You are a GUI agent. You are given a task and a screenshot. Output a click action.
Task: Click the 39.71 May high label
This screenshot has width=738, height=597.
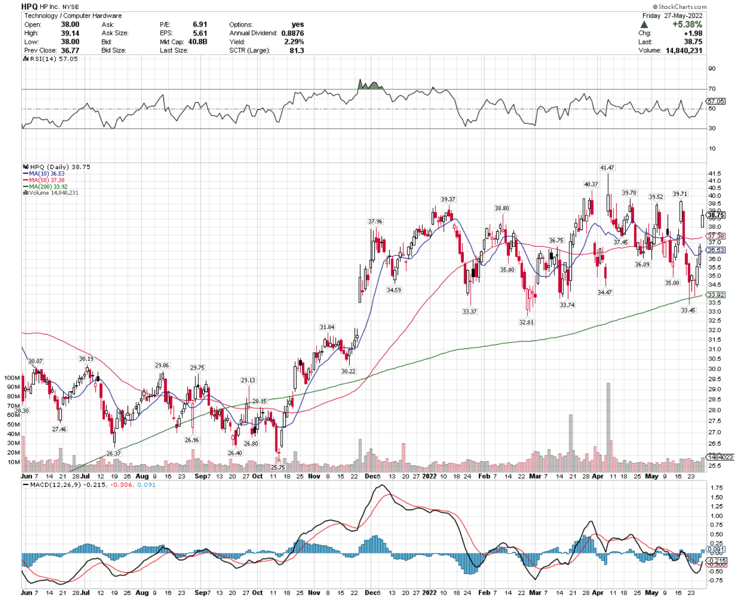tap(680, 194)
